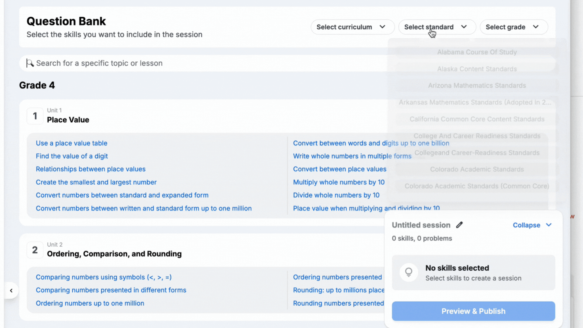Screen dimensions: 583x328
Task: Open the Select standard dropdown
Action: tap(437, 27)
